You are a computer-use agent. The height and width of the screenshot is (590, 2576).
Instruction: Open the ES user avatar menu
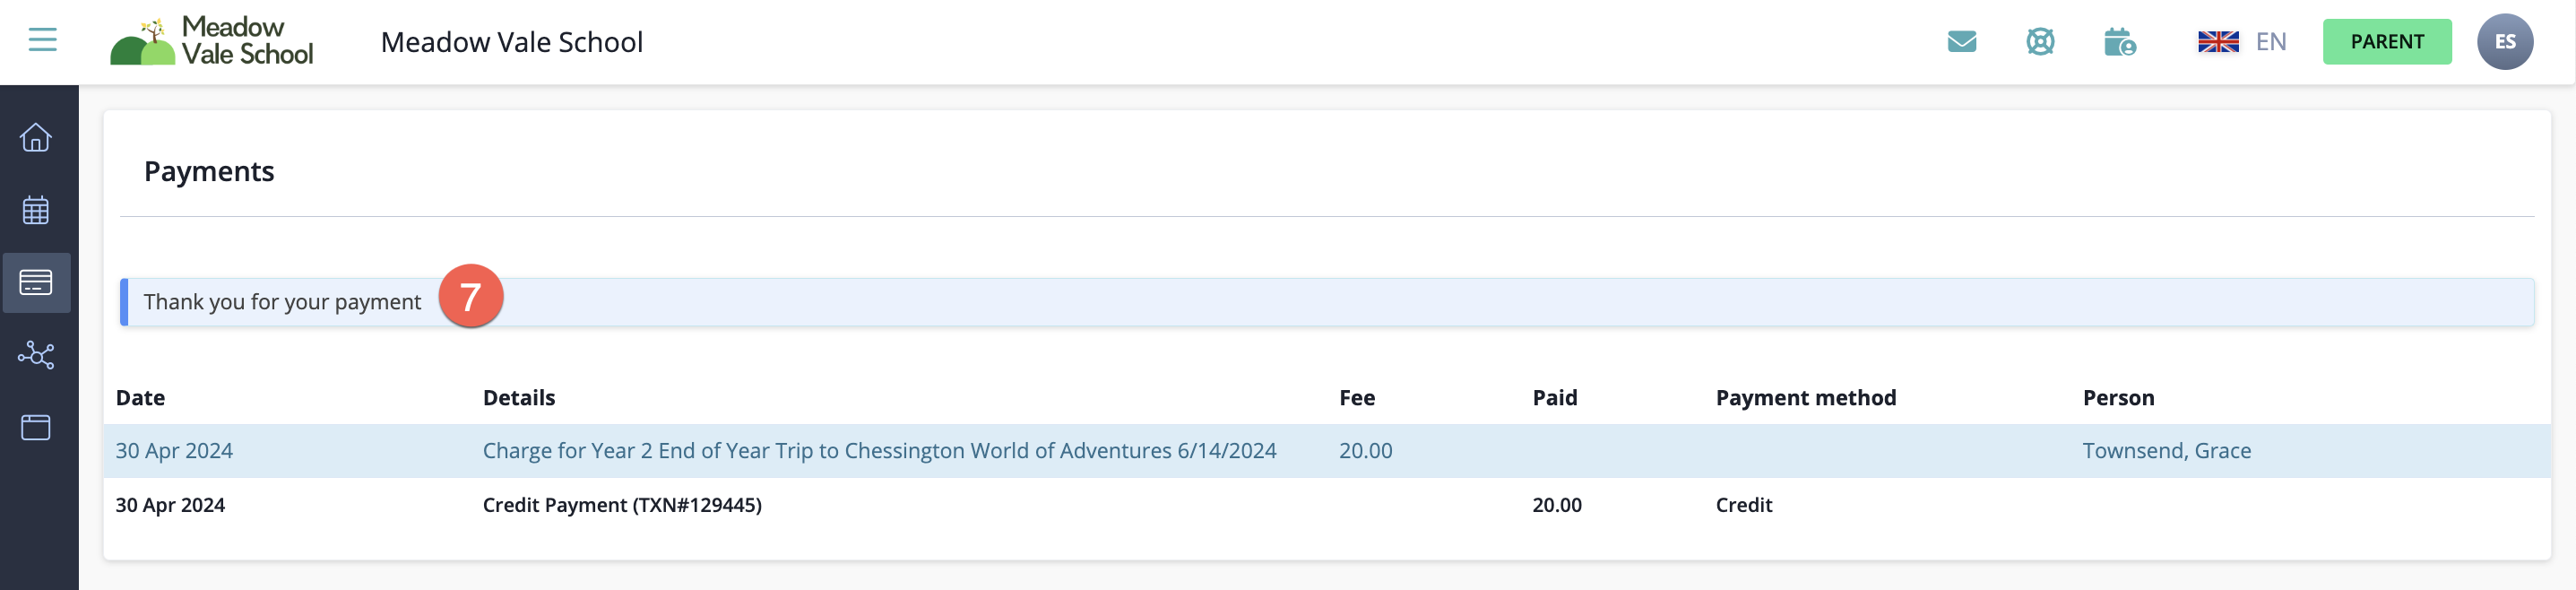[x=2504, y=42]
